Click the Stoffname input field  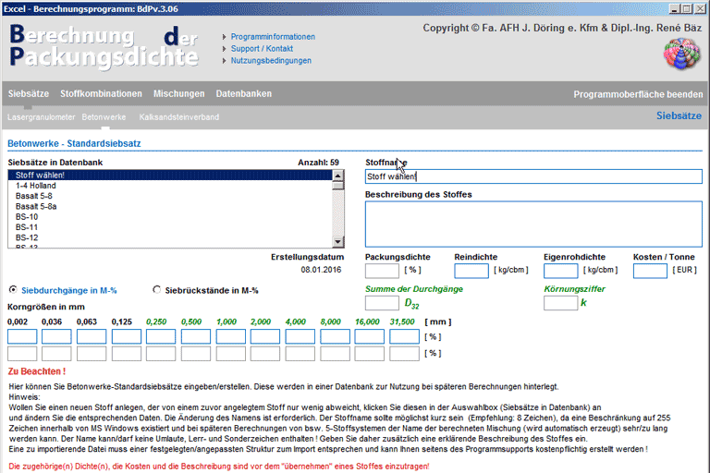pyautogui.click(x=533, y=176)
